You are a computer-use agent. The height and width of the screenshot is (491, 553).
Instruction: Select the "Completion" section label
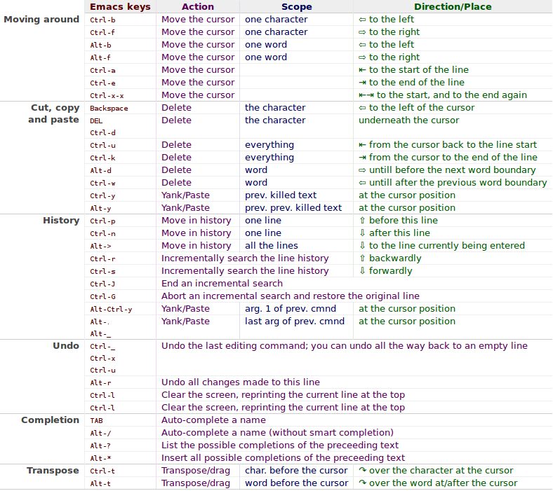point(50,420)
